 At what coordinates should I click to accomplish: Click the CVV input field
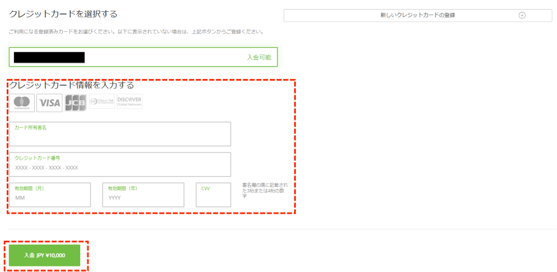[213, 195]
